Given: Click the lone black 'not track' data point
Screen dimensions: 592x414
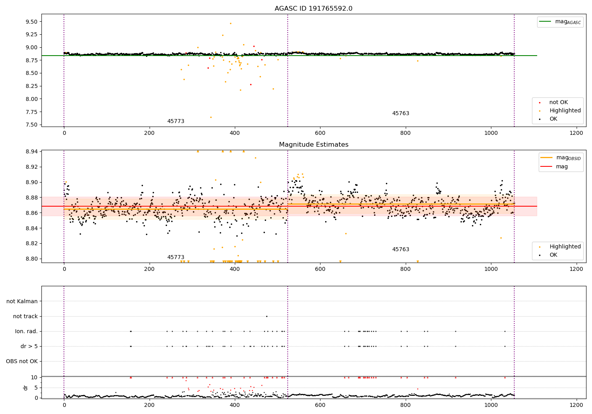Looking at the screenshot, I should [x=267, y=316].
